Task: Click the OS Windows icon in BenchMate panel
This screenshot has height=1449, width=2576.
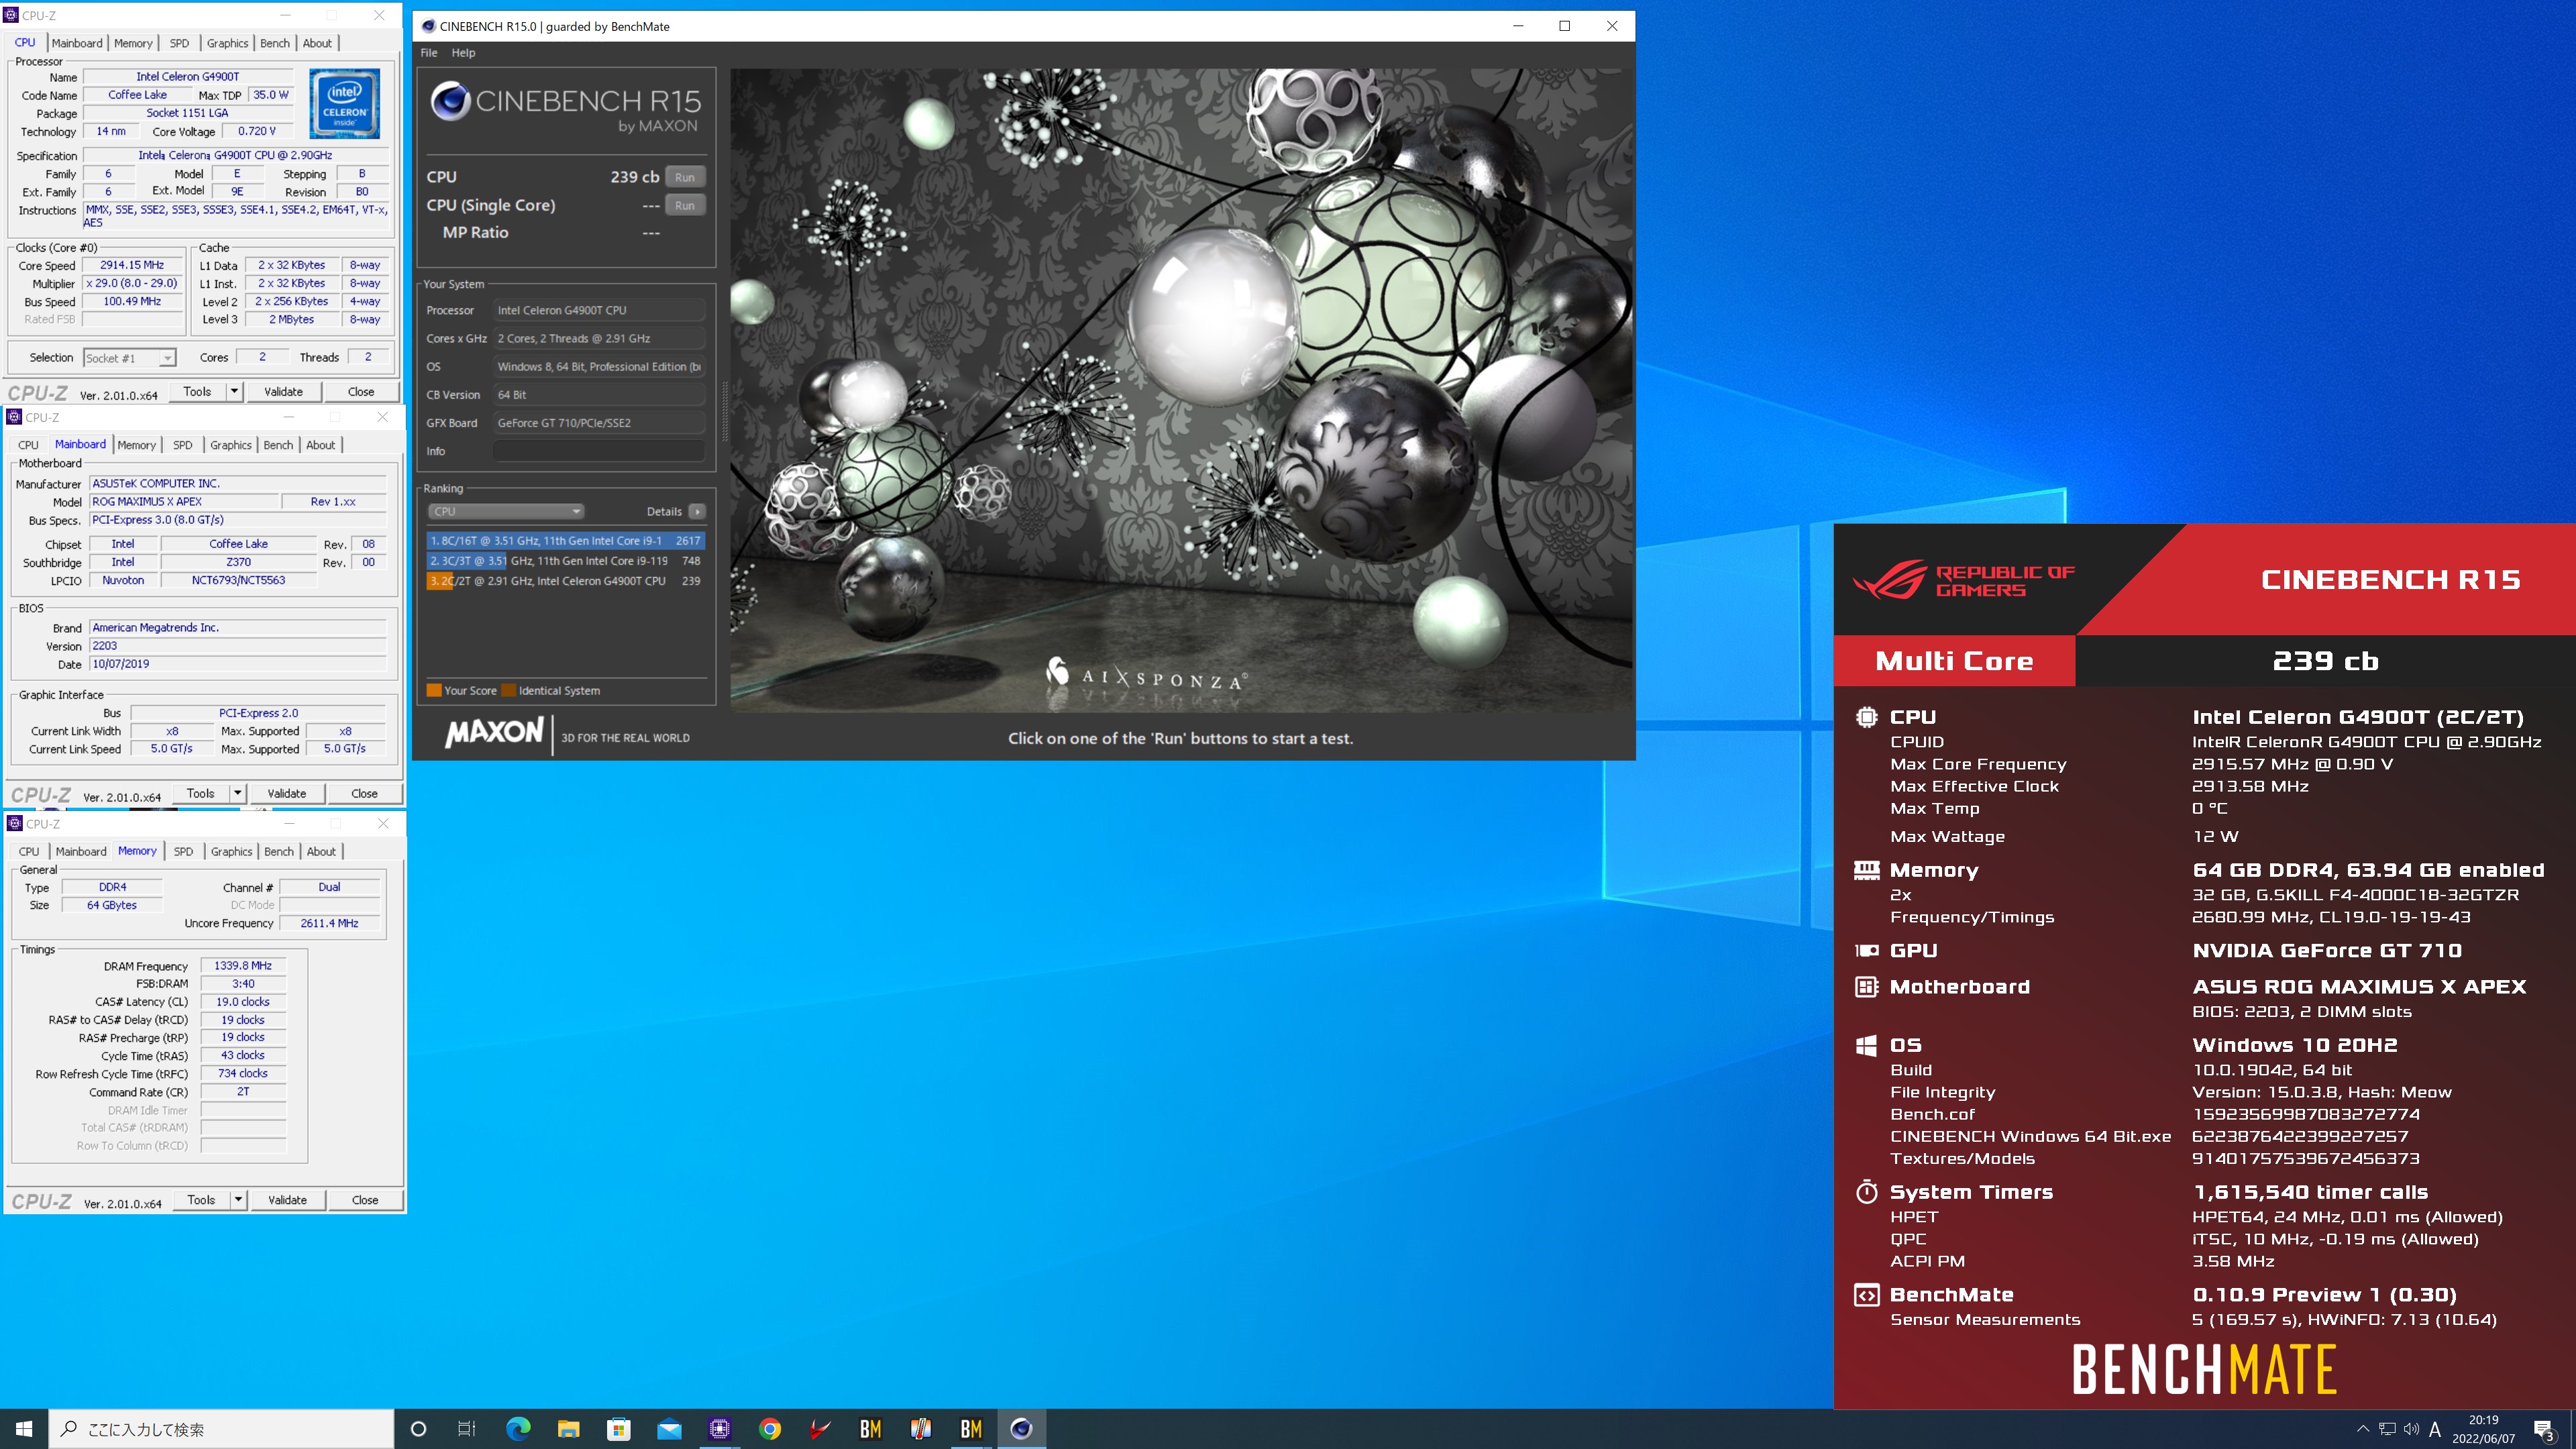Action: 1866,1045
